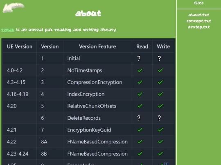The width and height of the screenshot is (221, 165).
Task: Click the 'Version' column header
Action: (x=50, y=46)
